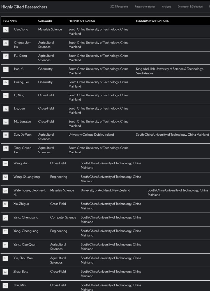Open the 2023 Recipients menu item

coord(119,7)
